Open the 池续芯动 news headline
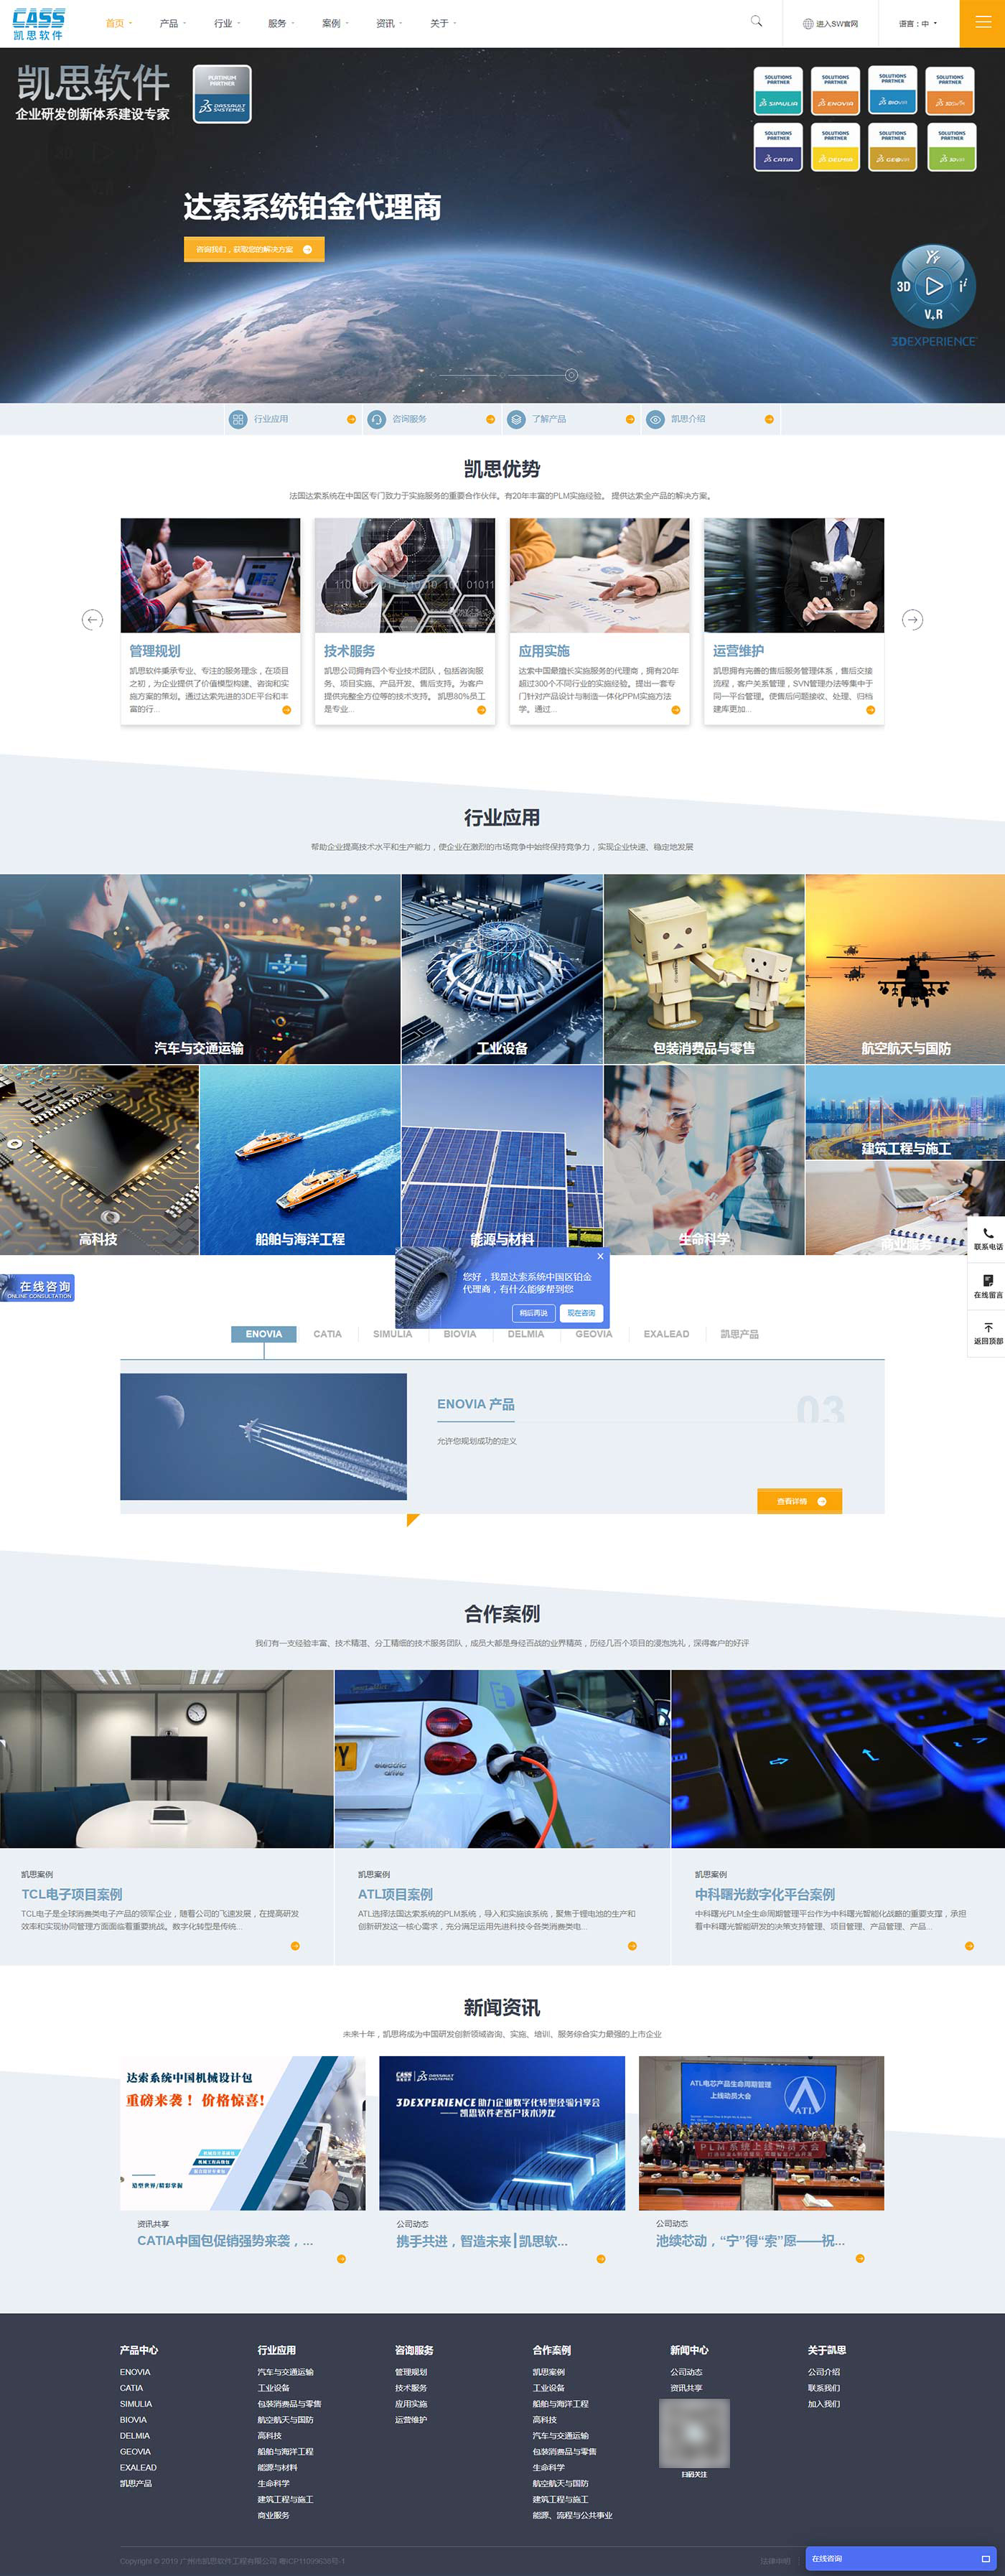 [x=750, y=2241]
